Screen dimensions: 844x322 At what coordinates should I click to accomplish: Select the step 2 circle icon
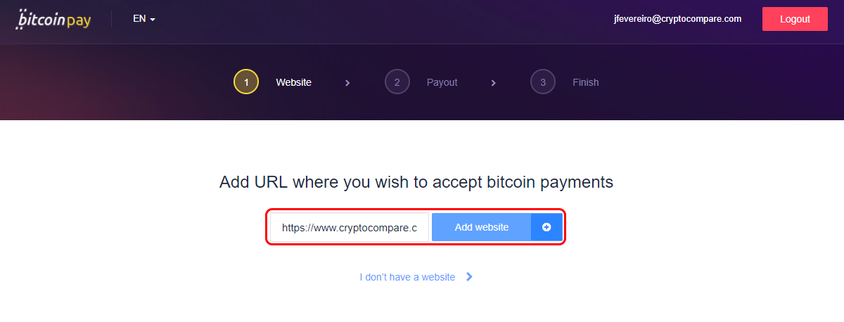[x=397, y=82]
